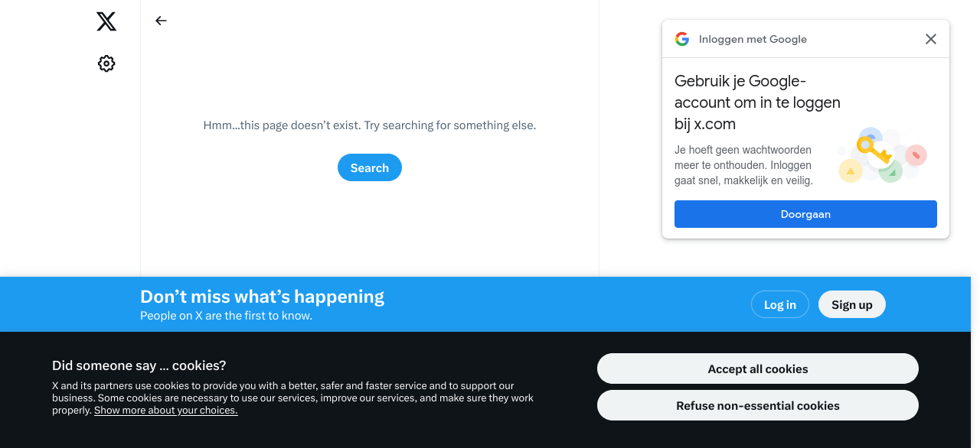Image resolution: width=980 pixels, height=448 pixels.
Task: Click the Google logo in sign-in popup
Action: pyautogui.click(x=682, y=39)
